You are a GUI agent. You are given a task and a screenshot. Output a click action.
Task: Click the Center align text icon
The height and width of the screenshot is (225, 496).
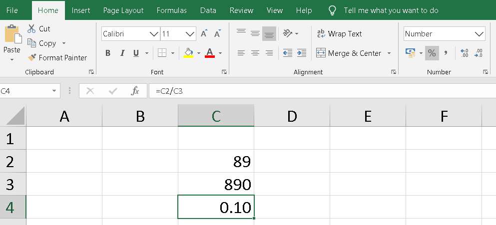(255, 53)
